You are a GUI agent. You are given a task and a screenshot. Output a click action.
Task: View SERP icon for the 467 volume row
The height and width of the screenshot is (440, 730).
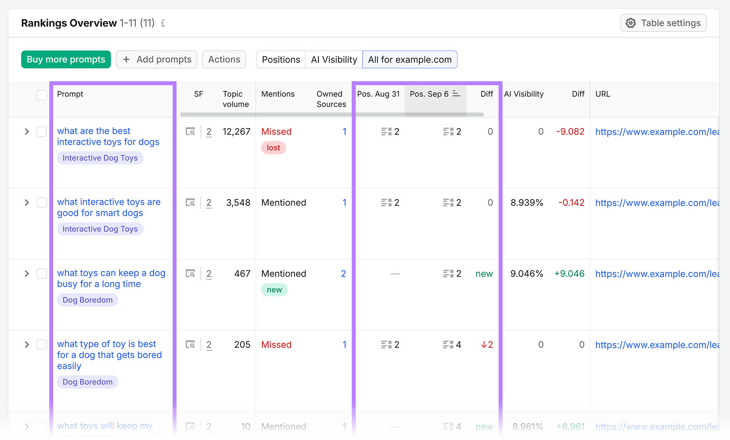coord(190,273)
